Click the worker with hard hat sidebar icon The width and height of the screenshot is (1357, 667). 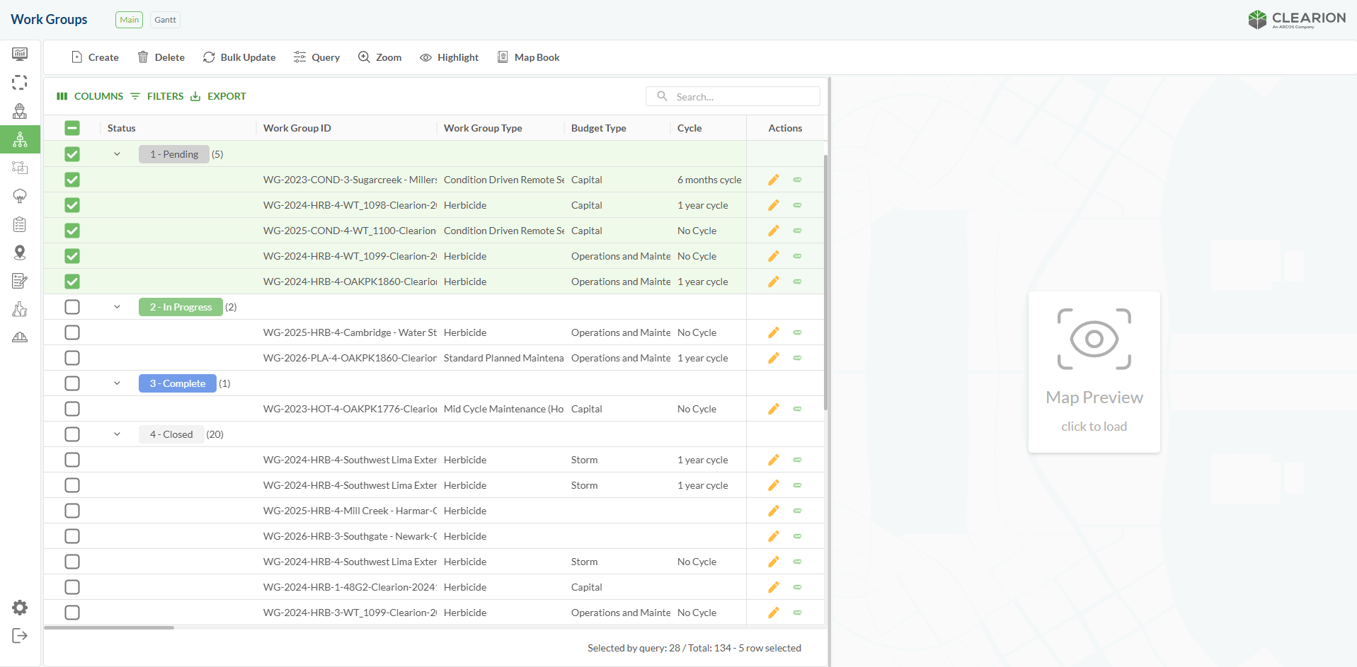[20, 111]
